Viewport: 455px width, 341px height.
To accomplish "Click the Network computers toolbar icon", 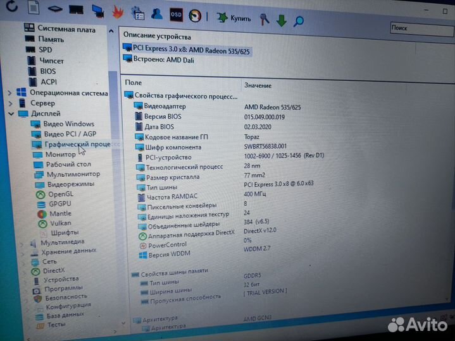I will pyautogui.click(x=98, y=11).
